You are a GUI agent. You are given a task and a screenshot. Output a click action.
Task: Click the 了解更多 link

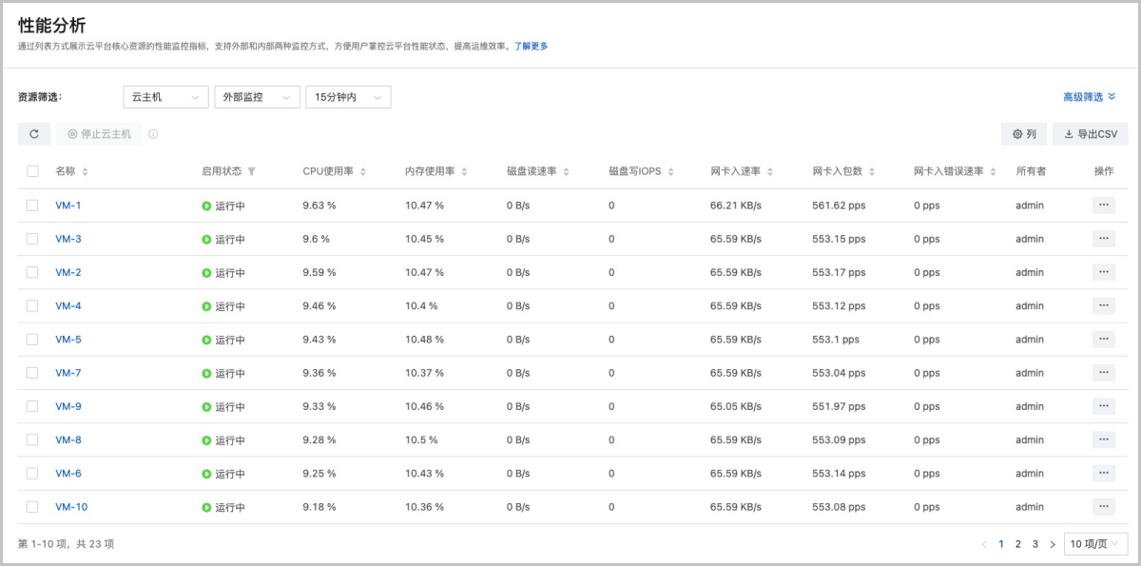pyautogui.click(x=531, y=46)
